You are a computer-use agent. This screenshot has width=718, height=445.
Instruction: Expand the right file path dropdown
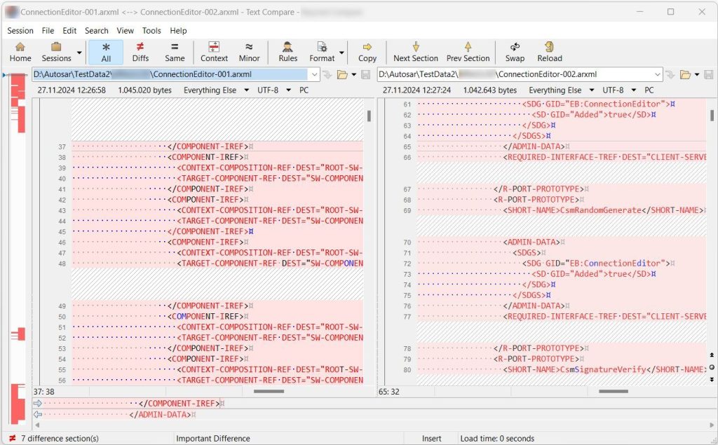(658, 74)
